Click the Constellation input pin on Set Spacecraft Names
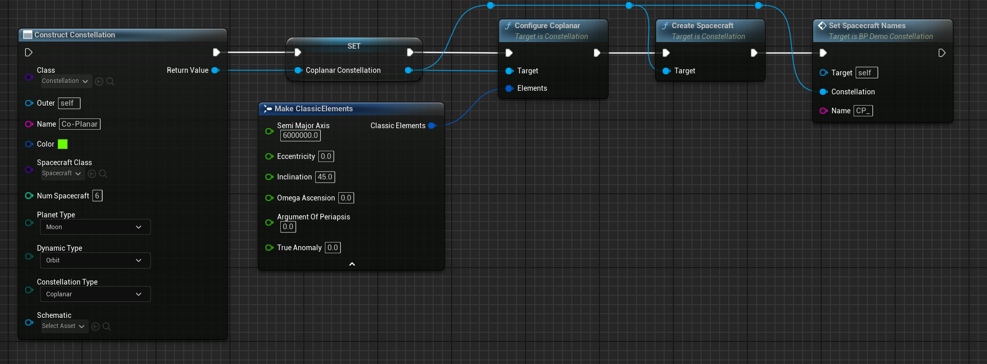This screenshot has width=987, height=364. coord(823,92)
